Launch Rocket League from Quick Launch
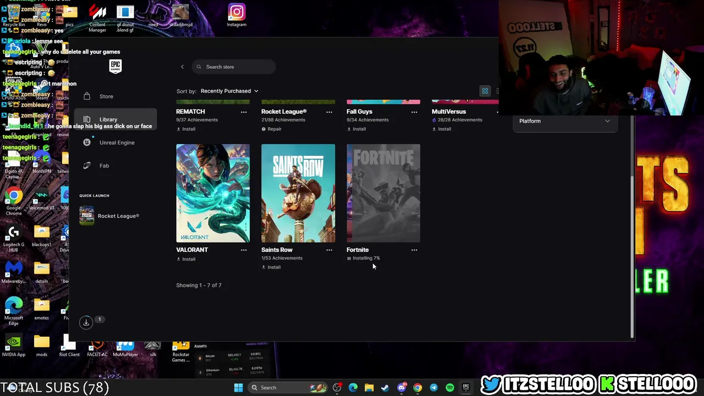Viewport: 704px width, 396px height. pos(110,216)
